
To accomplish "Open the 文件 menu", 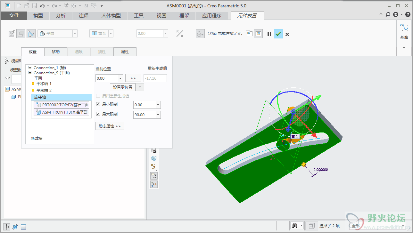I will (x=14, y=15).
